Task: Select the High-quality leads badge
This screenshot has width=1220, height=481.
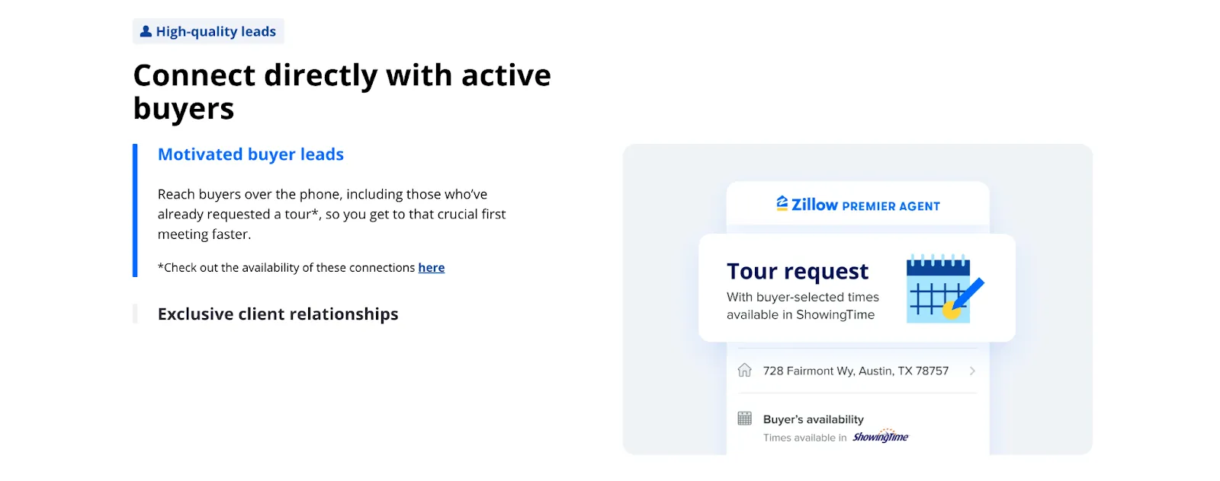Action: [208, 31]
